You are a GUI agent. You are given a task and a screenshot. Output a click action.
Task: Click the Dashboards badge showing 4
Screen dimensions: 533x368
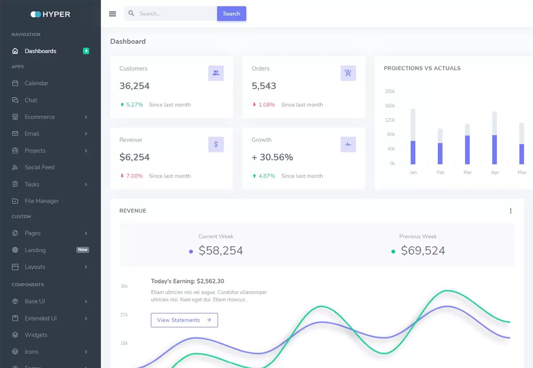click(x=86, y=51)
